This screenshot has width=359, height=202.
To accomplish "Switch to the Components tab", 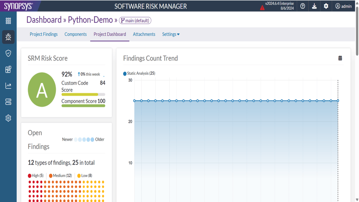I will point(76,34).
